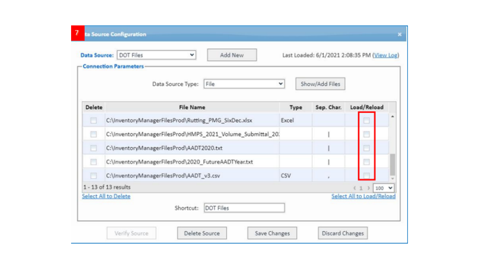Close the Data Source Configuration dialog

click(x=399, y=34)
